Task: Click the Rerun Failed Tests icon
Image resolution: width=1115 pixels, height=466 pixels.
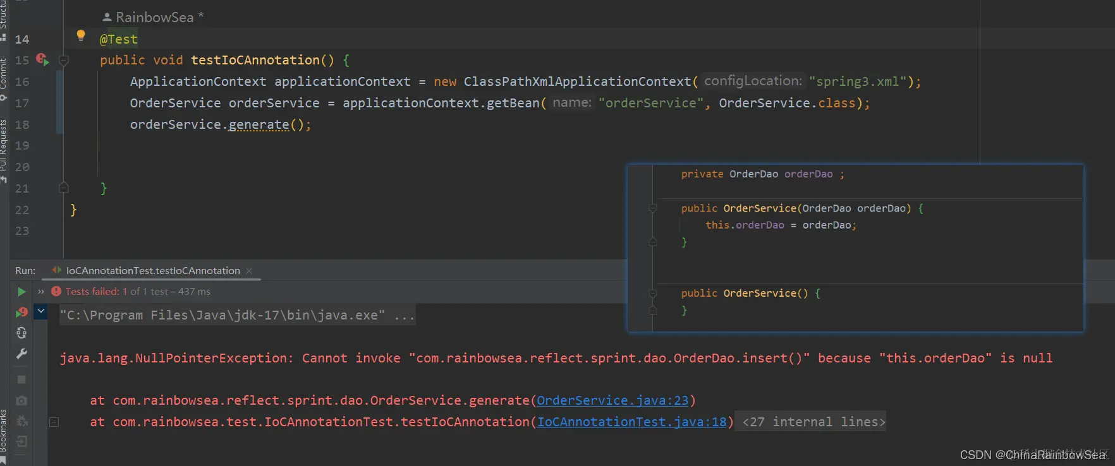Action: 21,312
